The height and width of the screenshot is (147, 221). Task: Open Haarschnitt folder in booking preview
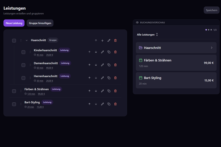click(x=176, y=48)
